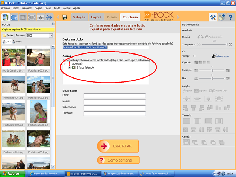Image resolution: width=236 pixels, height=177 pixels.
Task: Select the Fortaleza 038.jpg thumbnail
Action: pos(38,111)
